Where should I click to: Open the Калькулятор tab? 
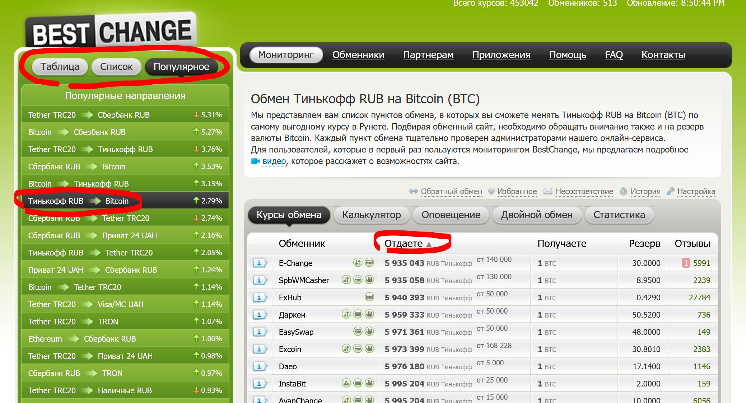click(372, 215)
